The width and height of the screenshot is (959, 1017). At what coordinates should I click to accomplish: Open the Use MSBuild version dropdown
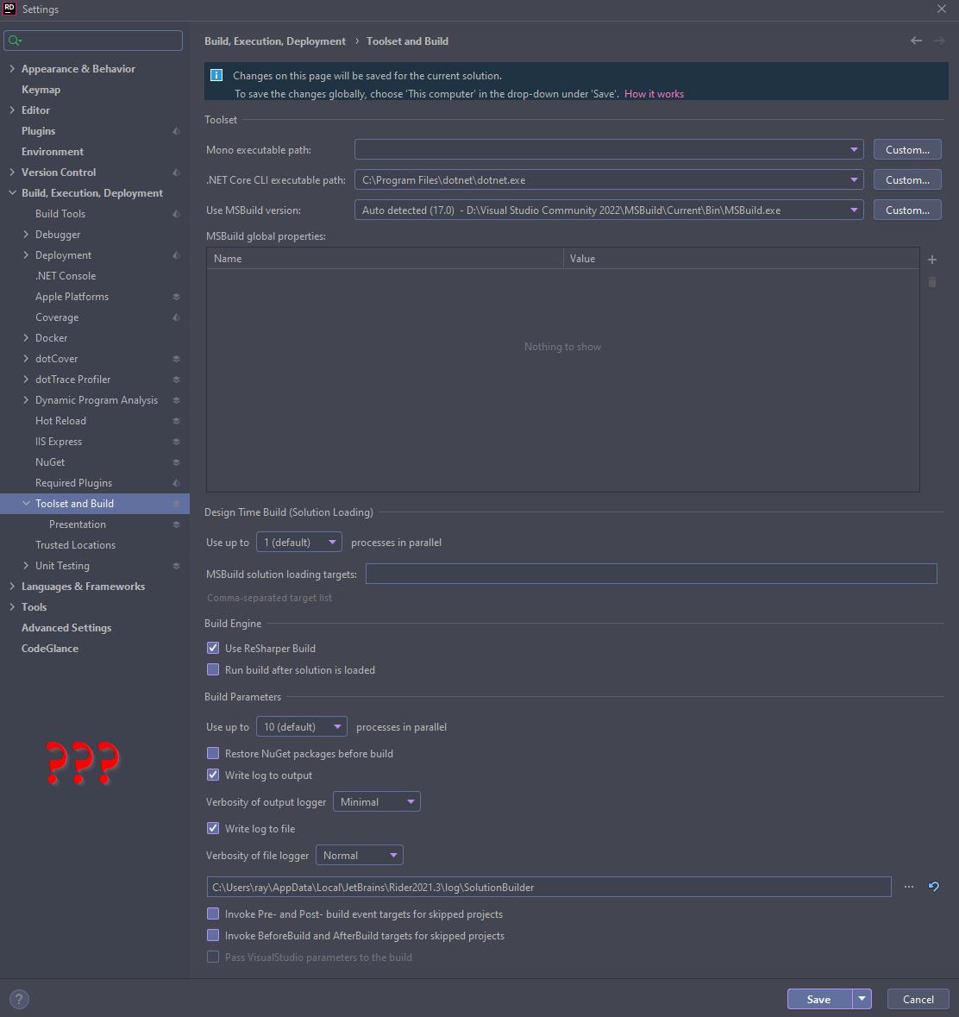tap(609, 210)
